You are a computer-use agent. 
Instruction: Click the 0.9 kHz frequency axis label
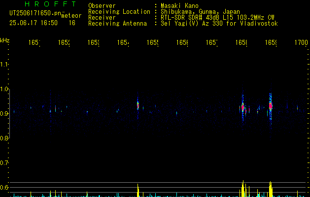click(x=4, y=114)
